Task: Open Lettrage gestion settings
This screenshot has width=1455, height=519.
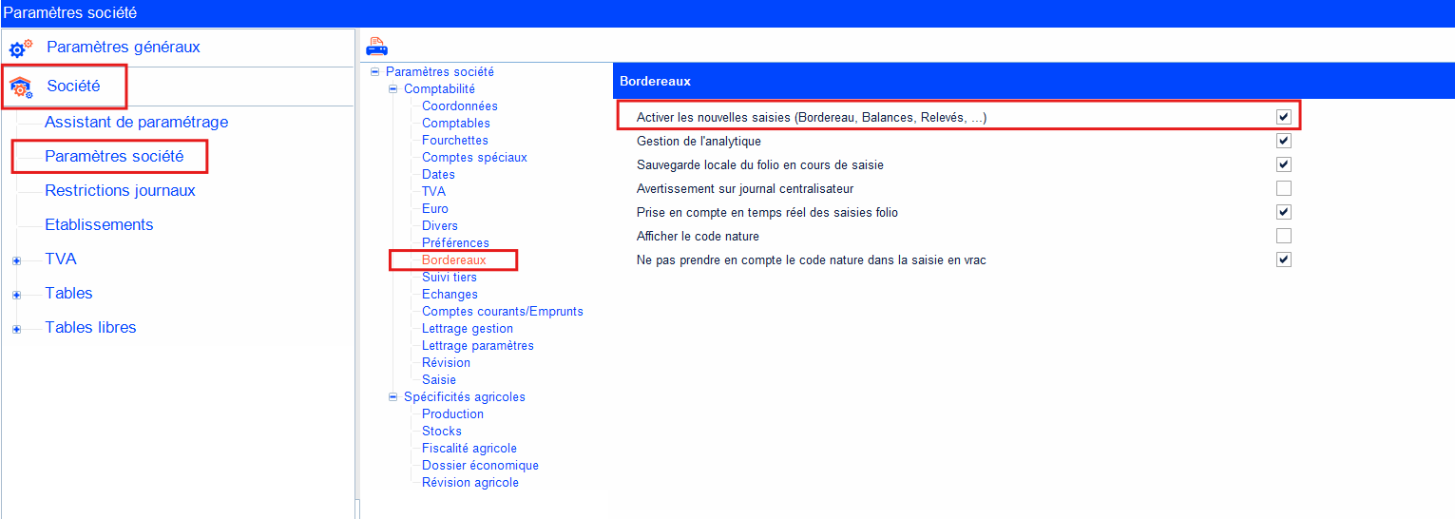Action: pyautogui.click(x=467, y=328)
